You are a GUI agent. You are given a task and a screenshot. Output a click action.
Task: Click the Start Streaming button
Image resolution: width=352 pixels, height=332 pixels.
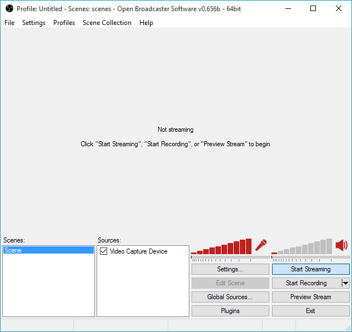(x=310, y=269)
